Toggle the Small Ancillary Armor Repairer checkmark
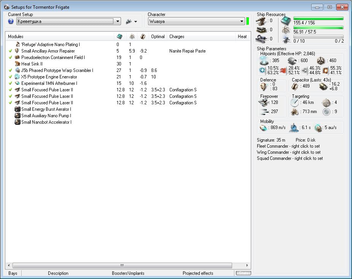Image resolution: width=352 pixels, height=279 pixels. tap(10, 51)
